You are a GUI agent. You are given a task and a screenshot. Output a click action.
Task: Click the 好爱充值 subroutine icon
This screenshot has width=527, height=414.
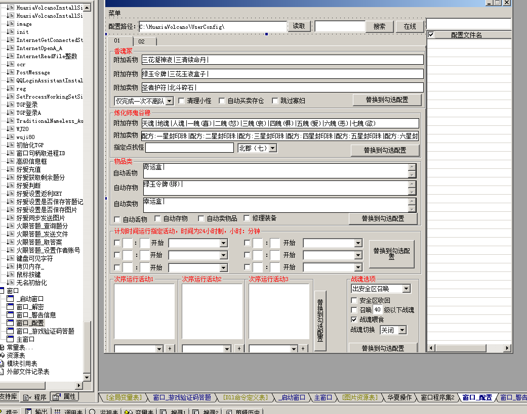pyautogui.click(x=11, y=169)
